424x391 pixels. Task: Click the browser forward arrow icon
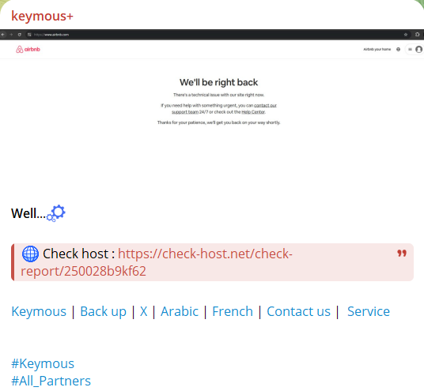coord(11,35)
